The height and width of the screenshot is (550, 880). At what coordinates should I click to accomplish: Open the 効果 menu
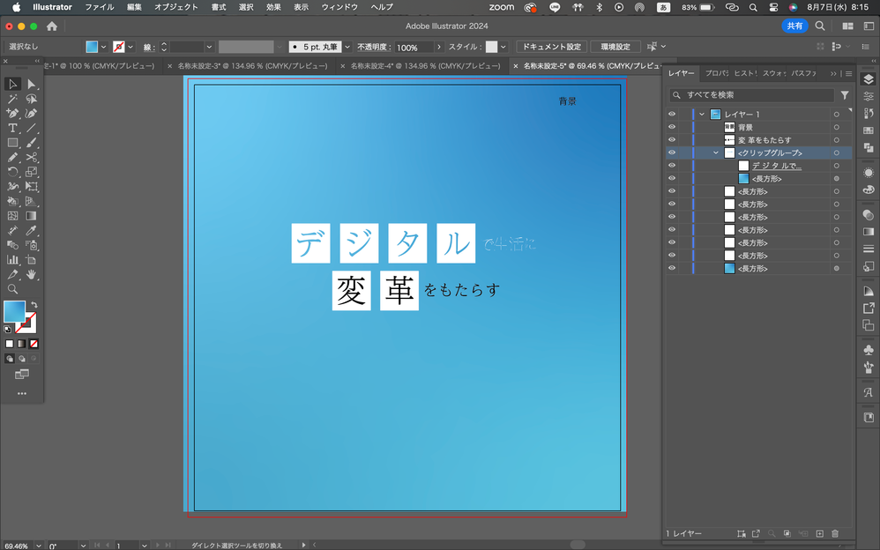(x=273, y=7)
